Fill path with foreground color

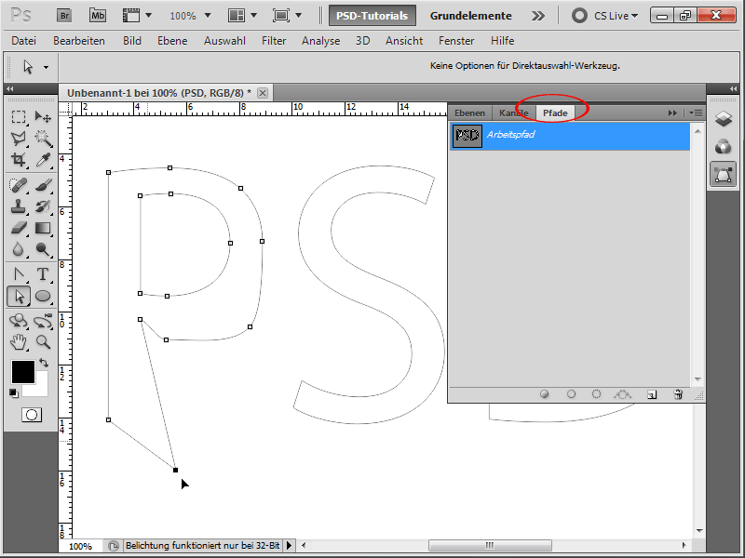pos(545,394)
